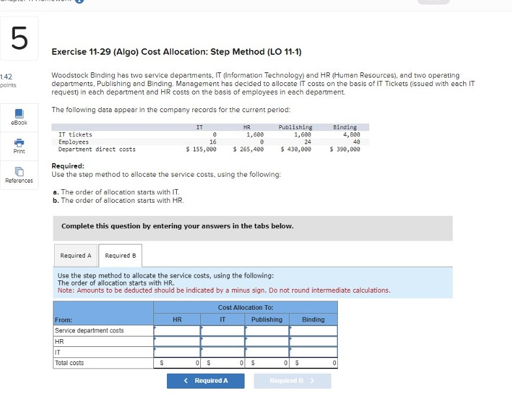The height and width of the screenshot is (403, 512).
Task: Click the '$ 265,400' HR direct cost
Action: click(248, 149)
